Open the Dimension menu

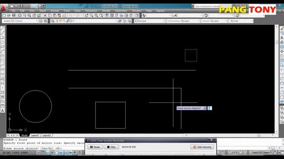point(91,11)
